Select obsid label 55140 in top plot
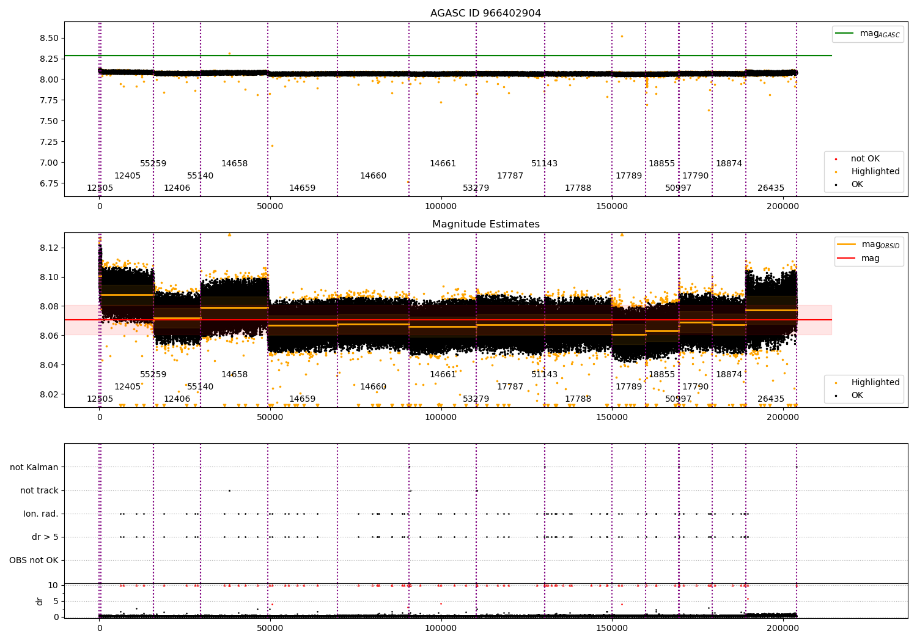The width and height of the screenshot is (917, 642). pyautogui.click(x=200, y=176)
